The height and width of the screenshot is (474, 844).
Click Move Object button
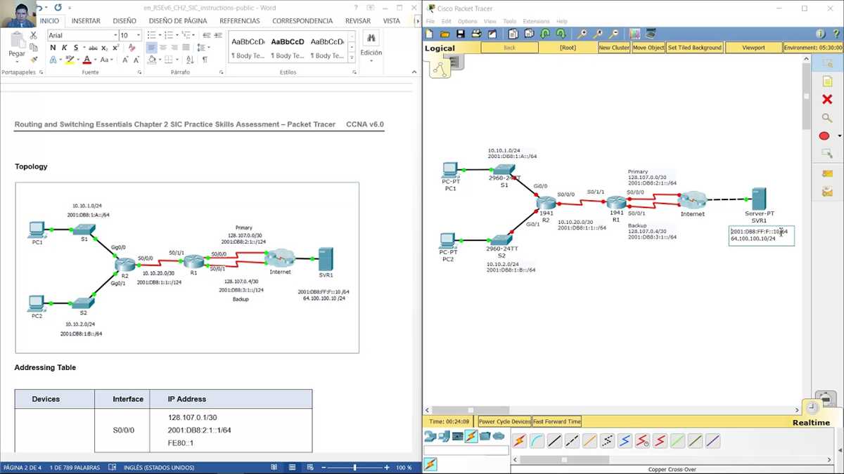(x=648, y=48)
